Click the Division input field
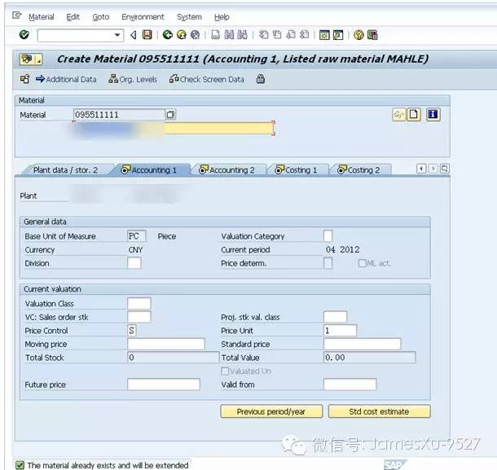The image size is (497, 470). 134,263
